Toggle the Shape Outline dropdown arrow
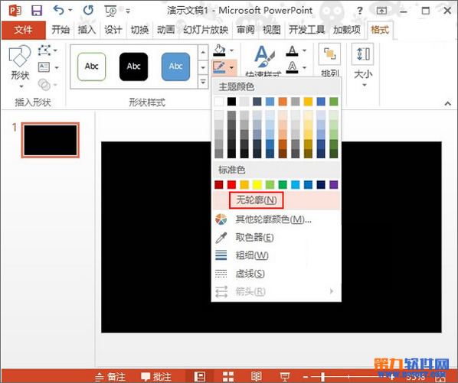This screenshot has width=458, height=383. pos(231,67)
